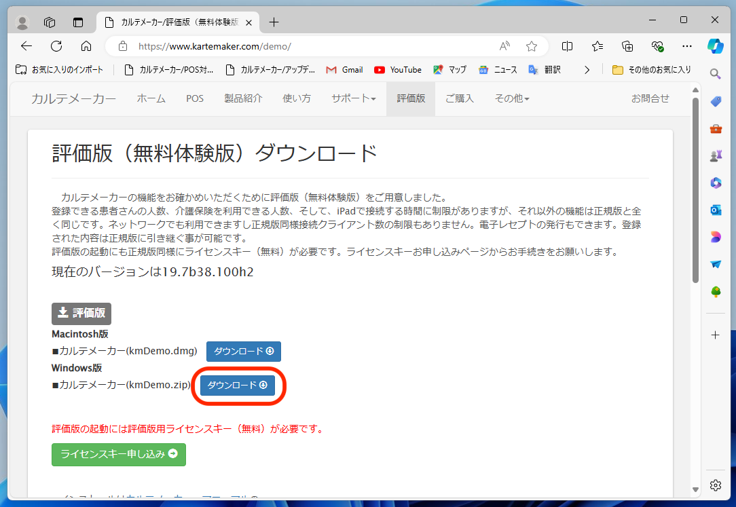Expand the サポート dropdown menu
This screenshot has height=507, width=736.
[x=353, y=98]
